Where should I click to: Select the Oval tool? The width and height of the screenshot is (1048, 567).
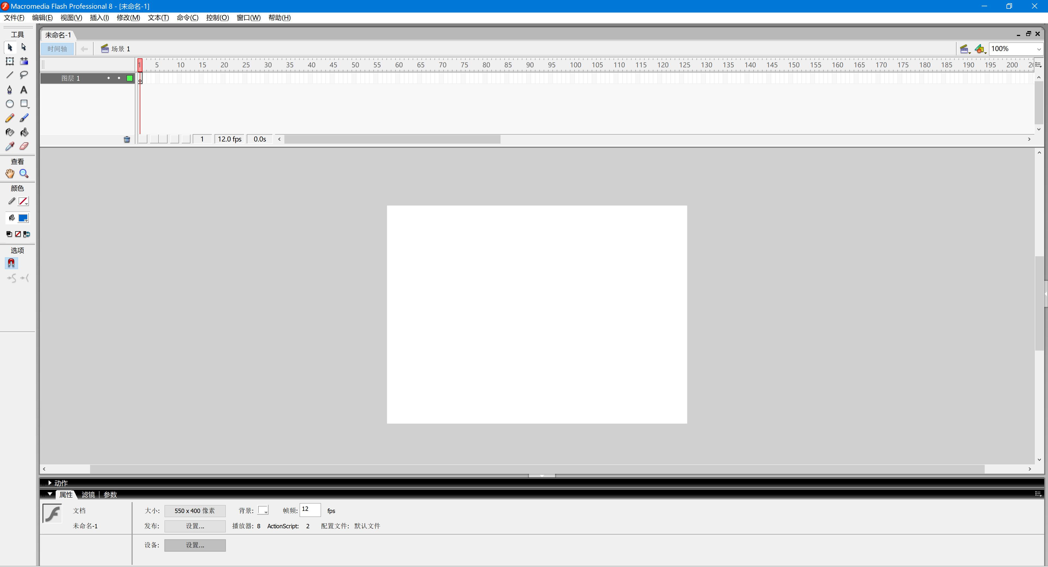click(x=10, y=104)
